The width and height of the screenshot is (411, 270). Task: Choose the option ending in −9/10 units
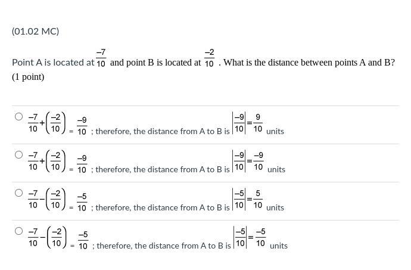click(19, 155)
